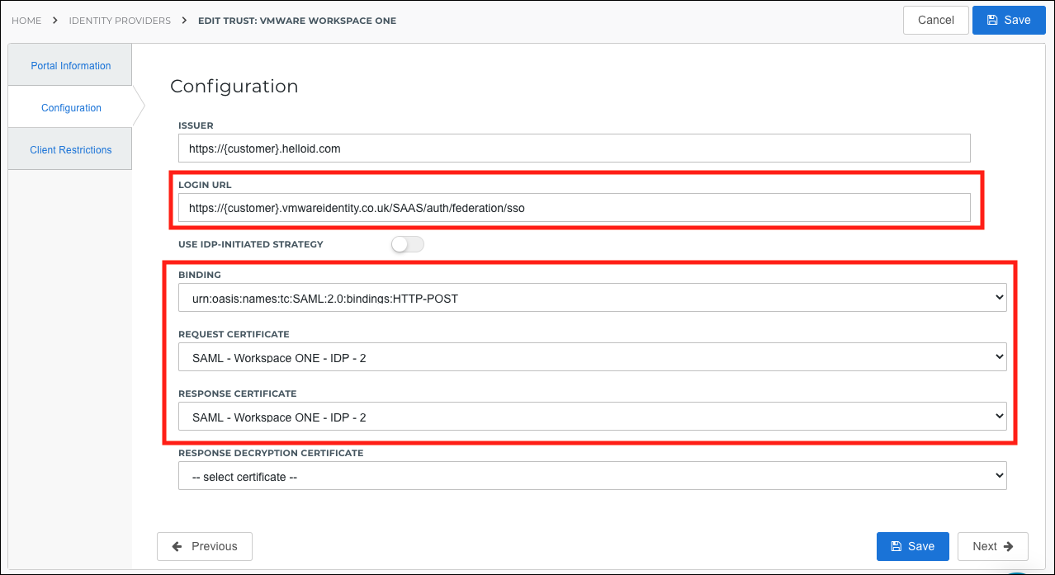Open the Response Decryption Certificate dropdown

coord(593,476)
